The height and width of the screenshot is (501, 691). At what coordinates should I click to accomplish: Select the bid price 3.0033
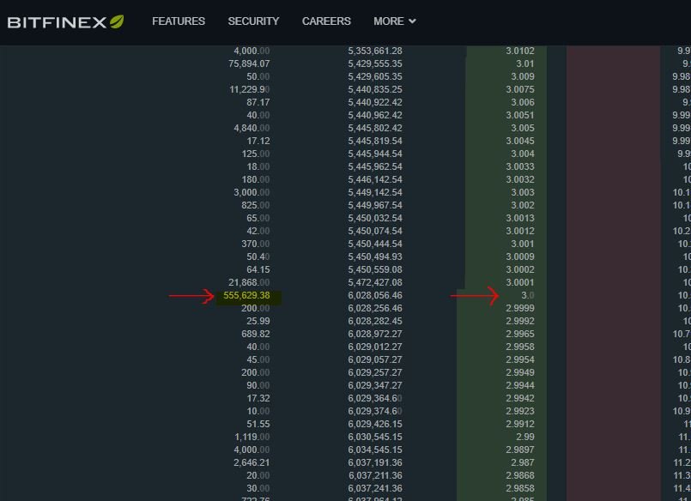520,166
